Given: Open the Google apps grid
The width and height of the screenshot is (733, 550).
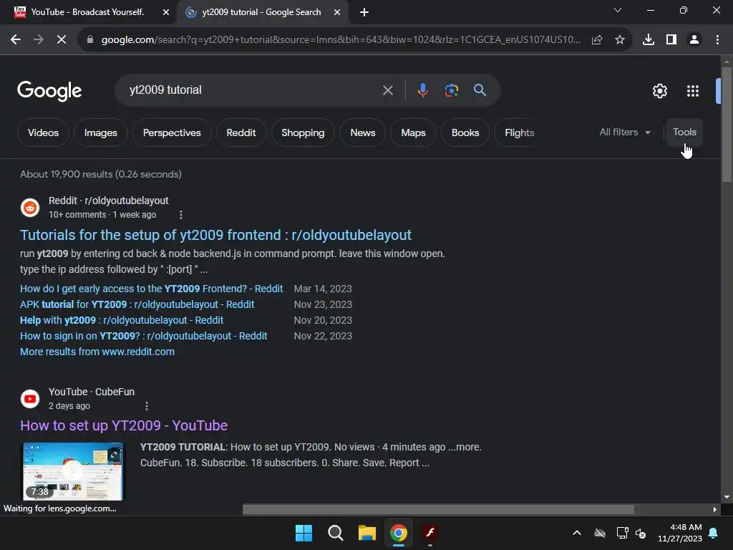Looking at the screenshot, I should tap(693, 91).
